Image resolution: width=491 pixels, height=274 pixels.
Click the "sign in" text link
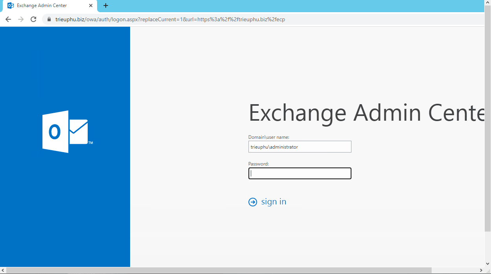pos(274,202)
